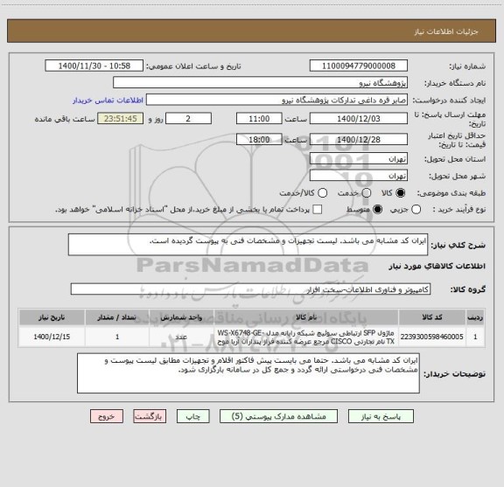Click the deadline time field 11:00
Screen dimensions: 504x487
pos(259,119)
